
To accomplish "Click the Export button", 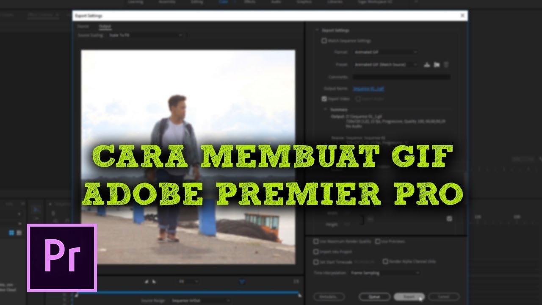I will (x=409, y=297).
